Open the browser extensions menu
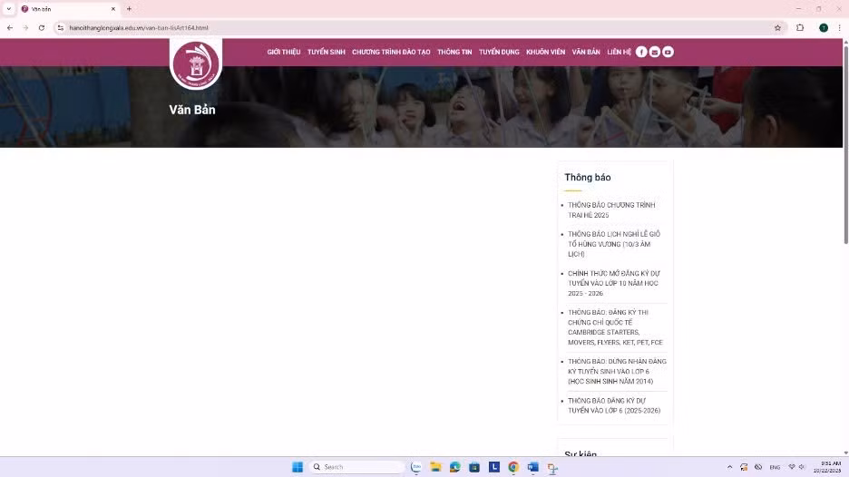This screenshot has width=849, height=477. click(800, 27)
